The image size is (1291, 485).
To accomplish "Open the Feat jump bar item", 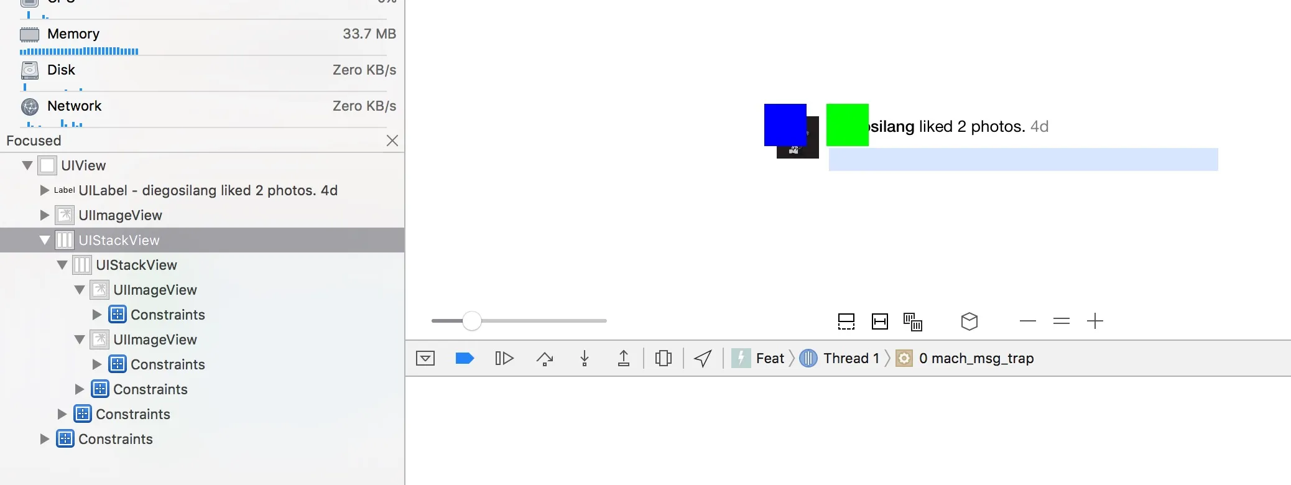I will pyautogui.click(x=758, y=358).
